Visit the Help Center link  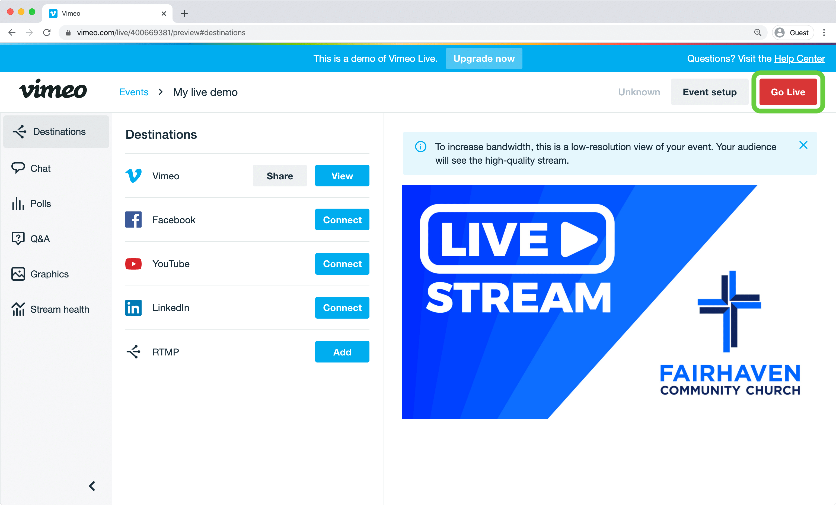(799, 59)
